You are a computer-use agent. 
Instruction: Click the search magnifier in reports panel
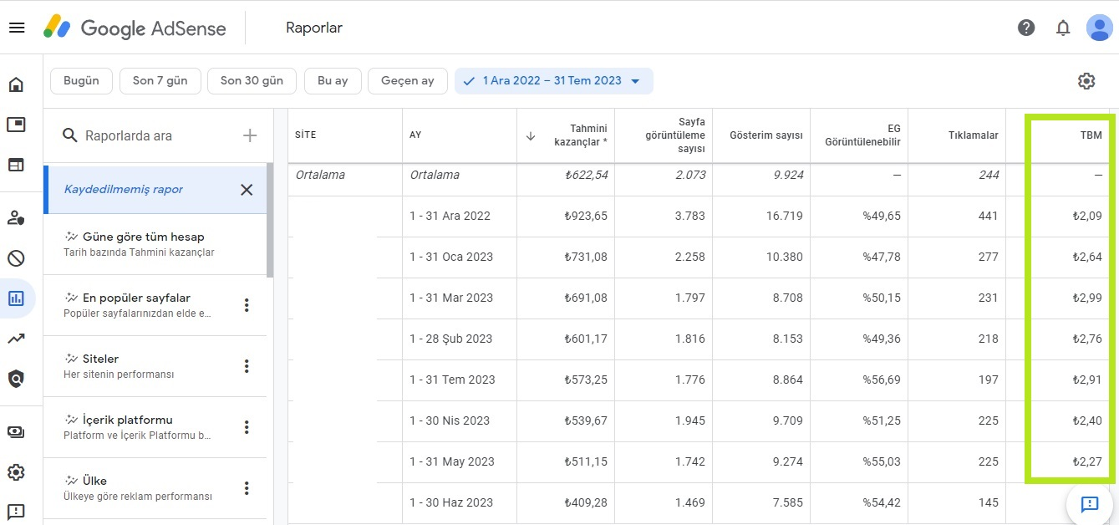tap(70, 135)
